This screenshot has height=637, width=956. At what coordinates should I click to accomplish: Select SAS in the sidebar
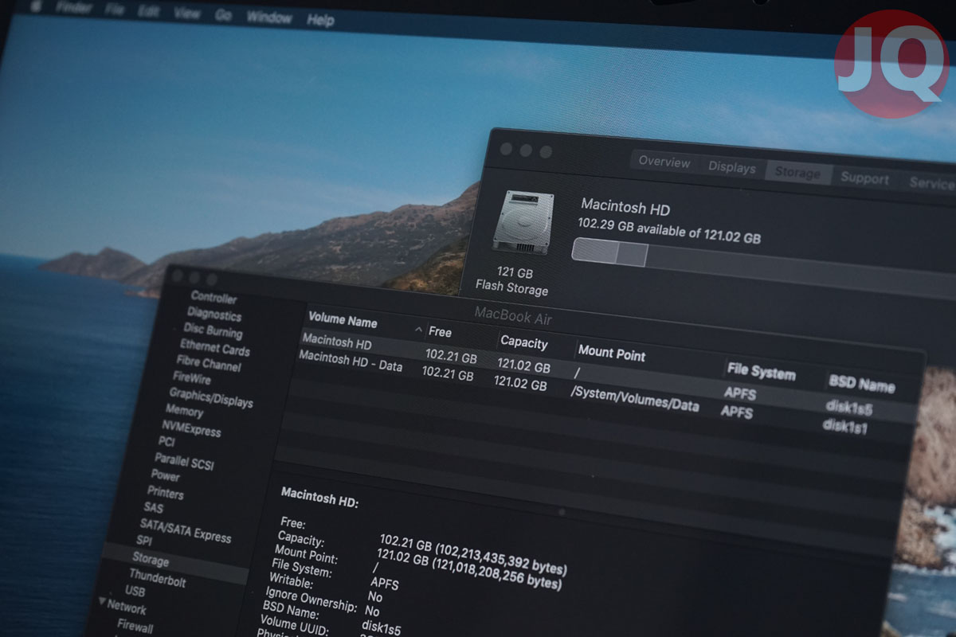(153, 507)
